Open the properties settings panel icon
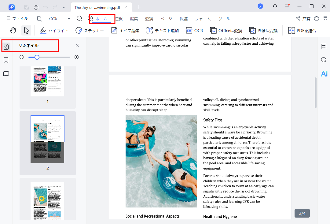The image size is (330, 224). 324,47
